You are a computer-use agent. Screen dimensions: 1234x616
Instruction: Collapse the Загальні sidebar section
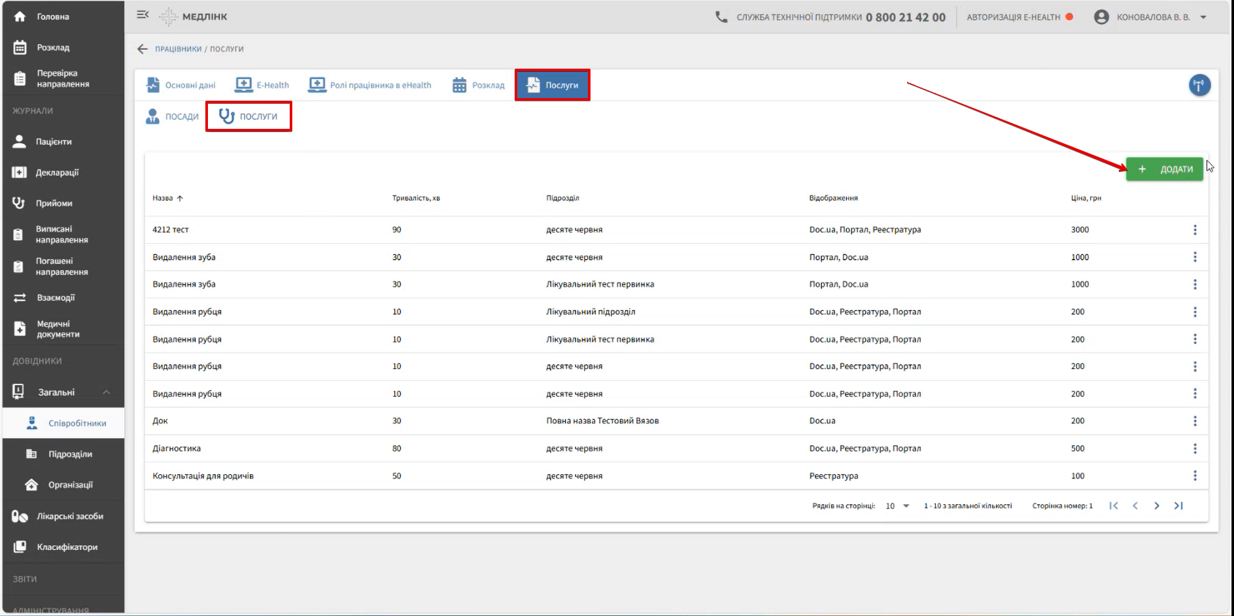(106, 392)
